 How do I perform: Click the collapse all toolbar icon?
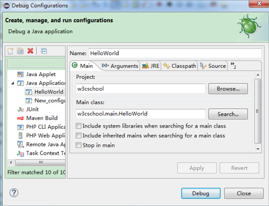click(44, 51)
